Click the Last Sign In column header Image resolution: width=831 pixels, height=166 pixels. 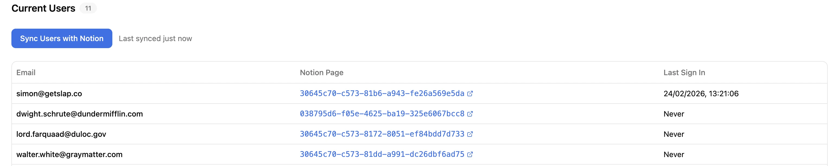click(684, 72)
